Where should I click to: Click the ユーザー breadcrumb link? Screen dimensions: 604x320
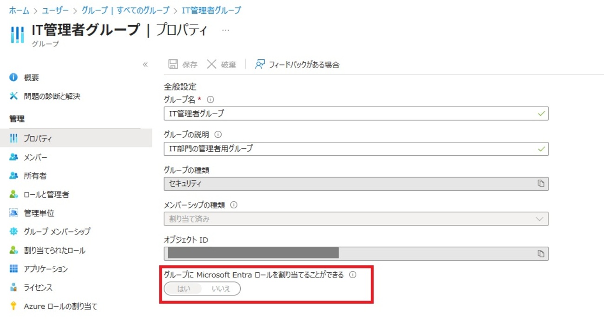click(55, 10)
